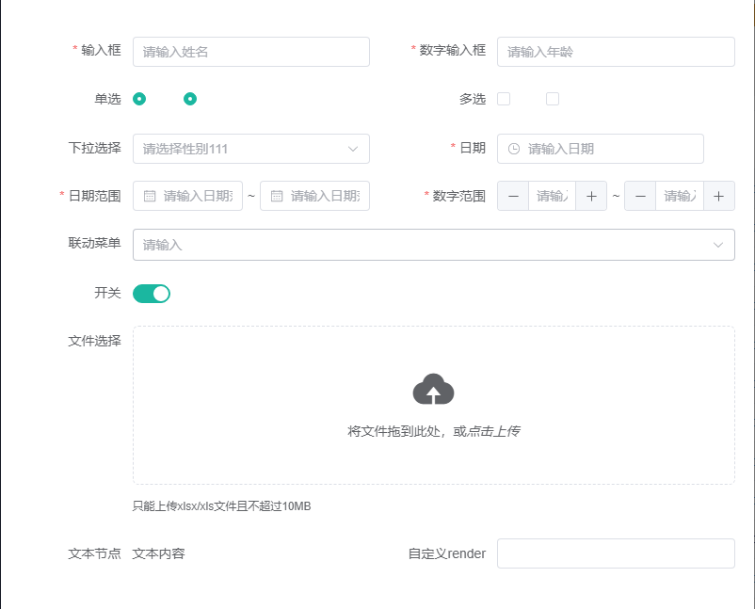Click the plus icon on the second 数字范围 stepper
The width and height of the screenshot is (755, 609).
[x=719, y=196]
